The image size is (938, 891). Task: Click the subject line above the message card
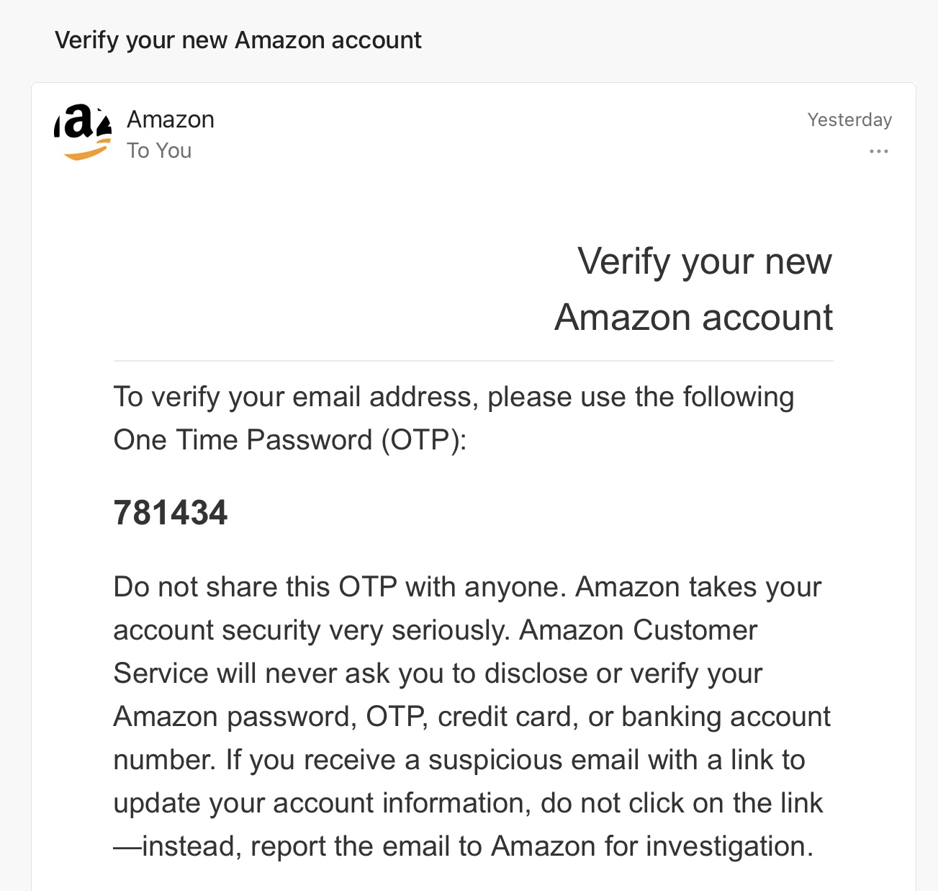pyautogui.click(x=238, y=40)
